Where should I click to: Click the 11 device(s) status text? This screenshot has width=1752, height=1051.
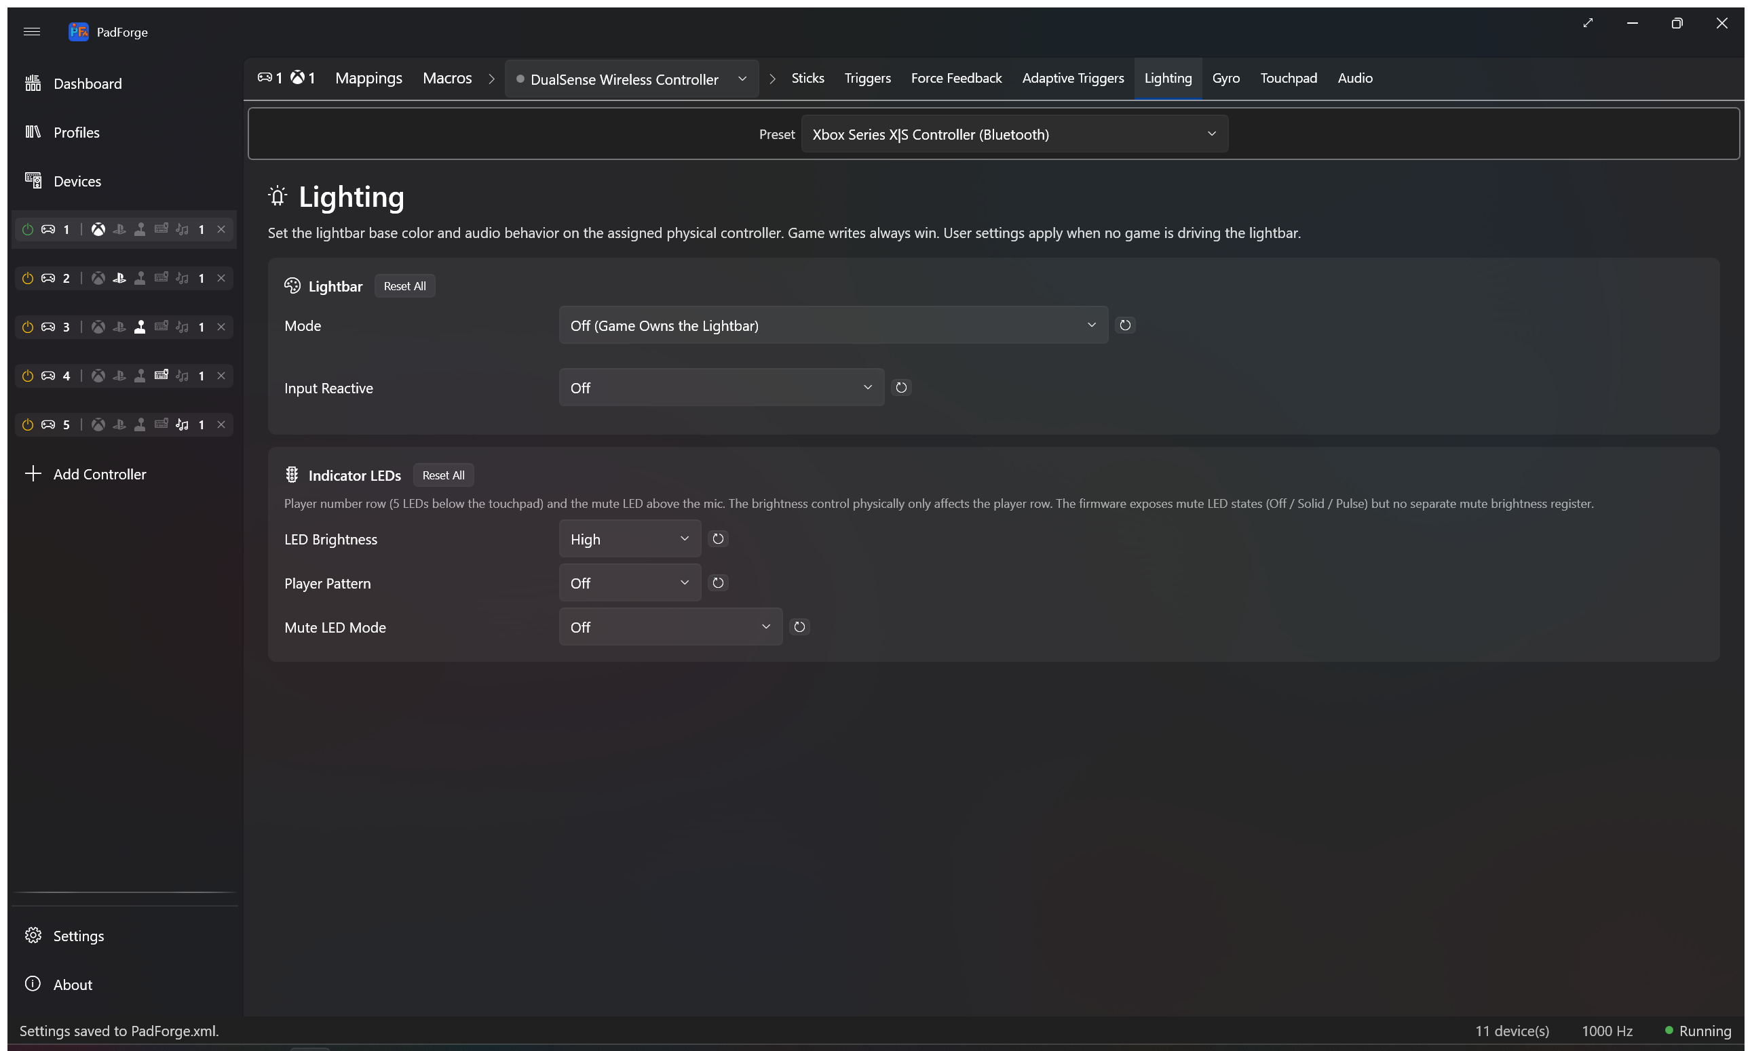pyautogui.click(x=1512, y=1031)
